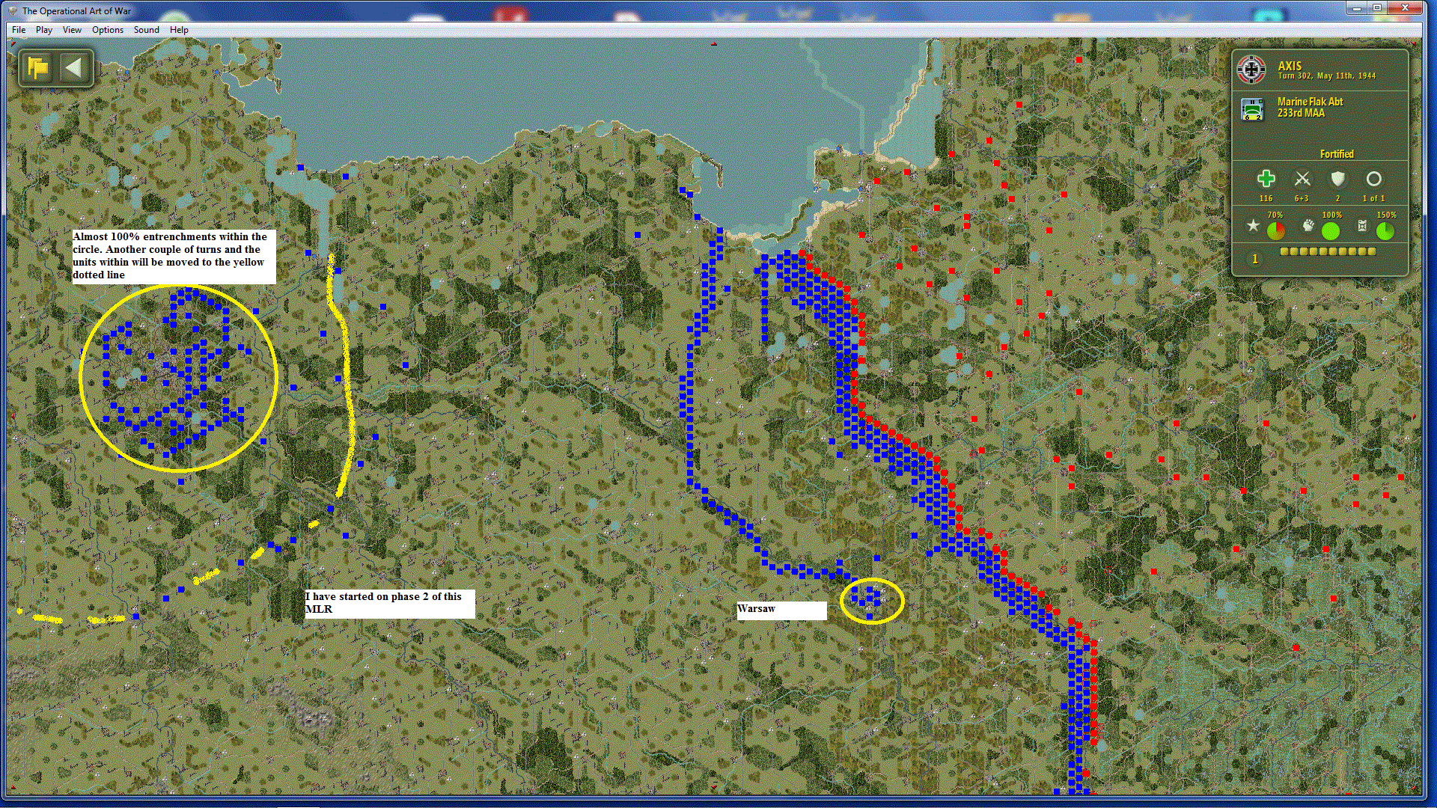1437x808 pixels.
Task: Click the crossed swords attack icon
Action: (x=1302, y=179)
